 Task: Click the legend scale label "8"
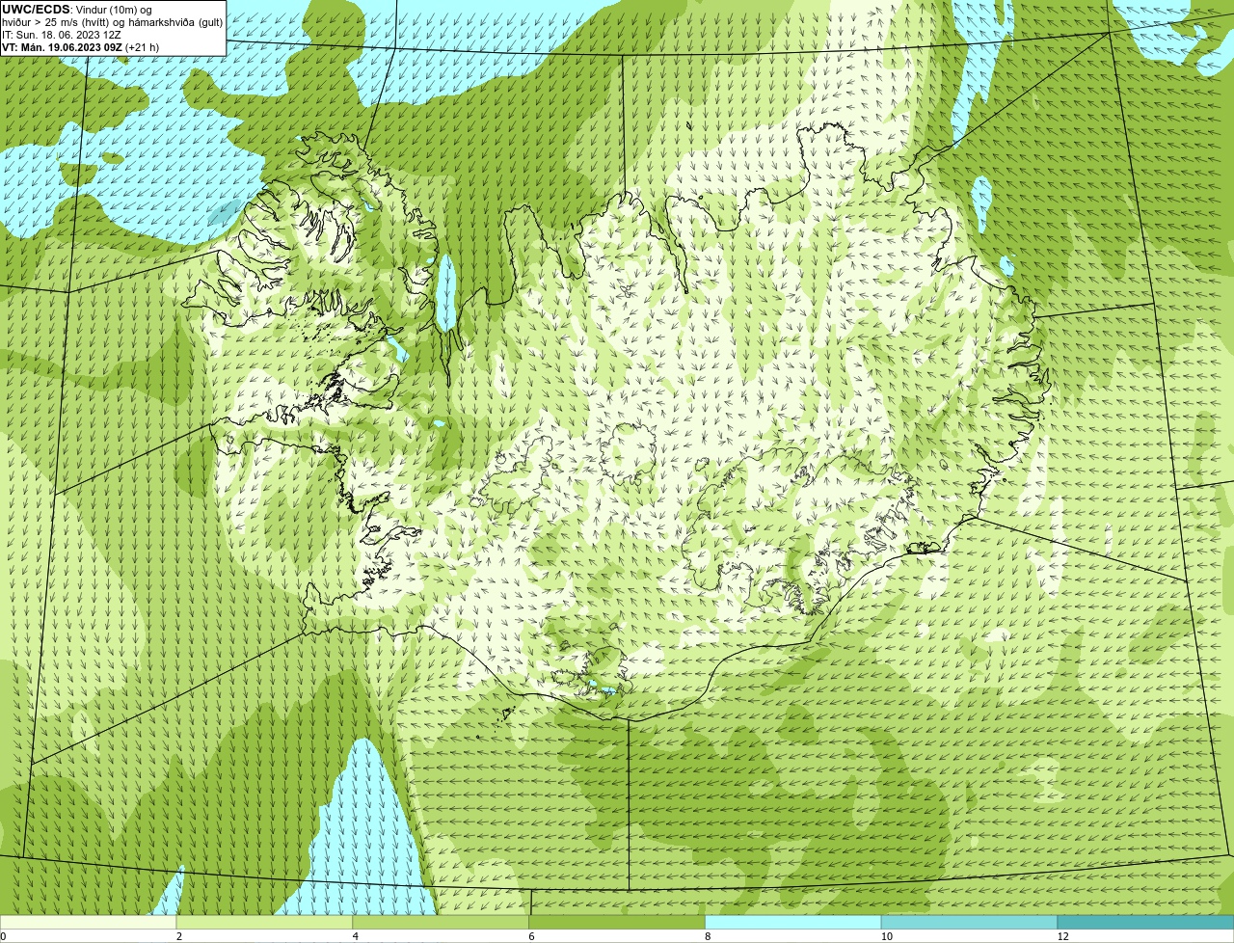point(708,936)
